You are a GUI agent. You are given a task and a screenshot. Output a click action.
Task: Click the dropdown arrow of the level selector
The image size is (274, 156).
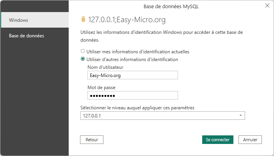pyautogui.click(x=240, y=116)
